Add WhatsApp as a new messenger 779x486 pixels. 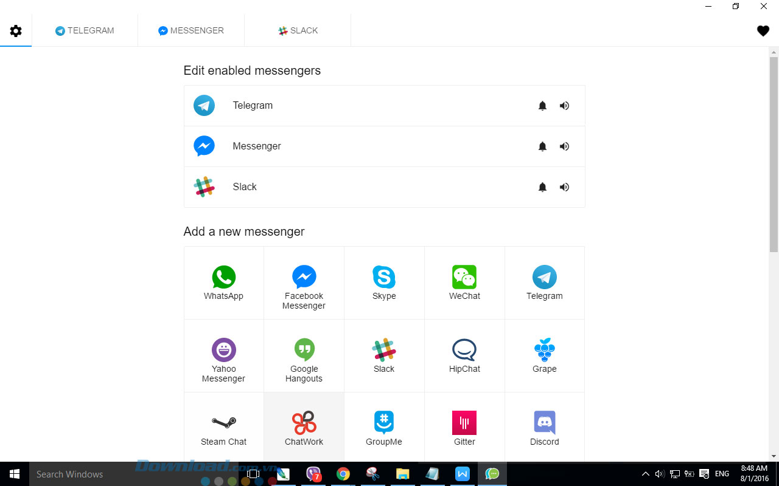[x=223, y=282]
